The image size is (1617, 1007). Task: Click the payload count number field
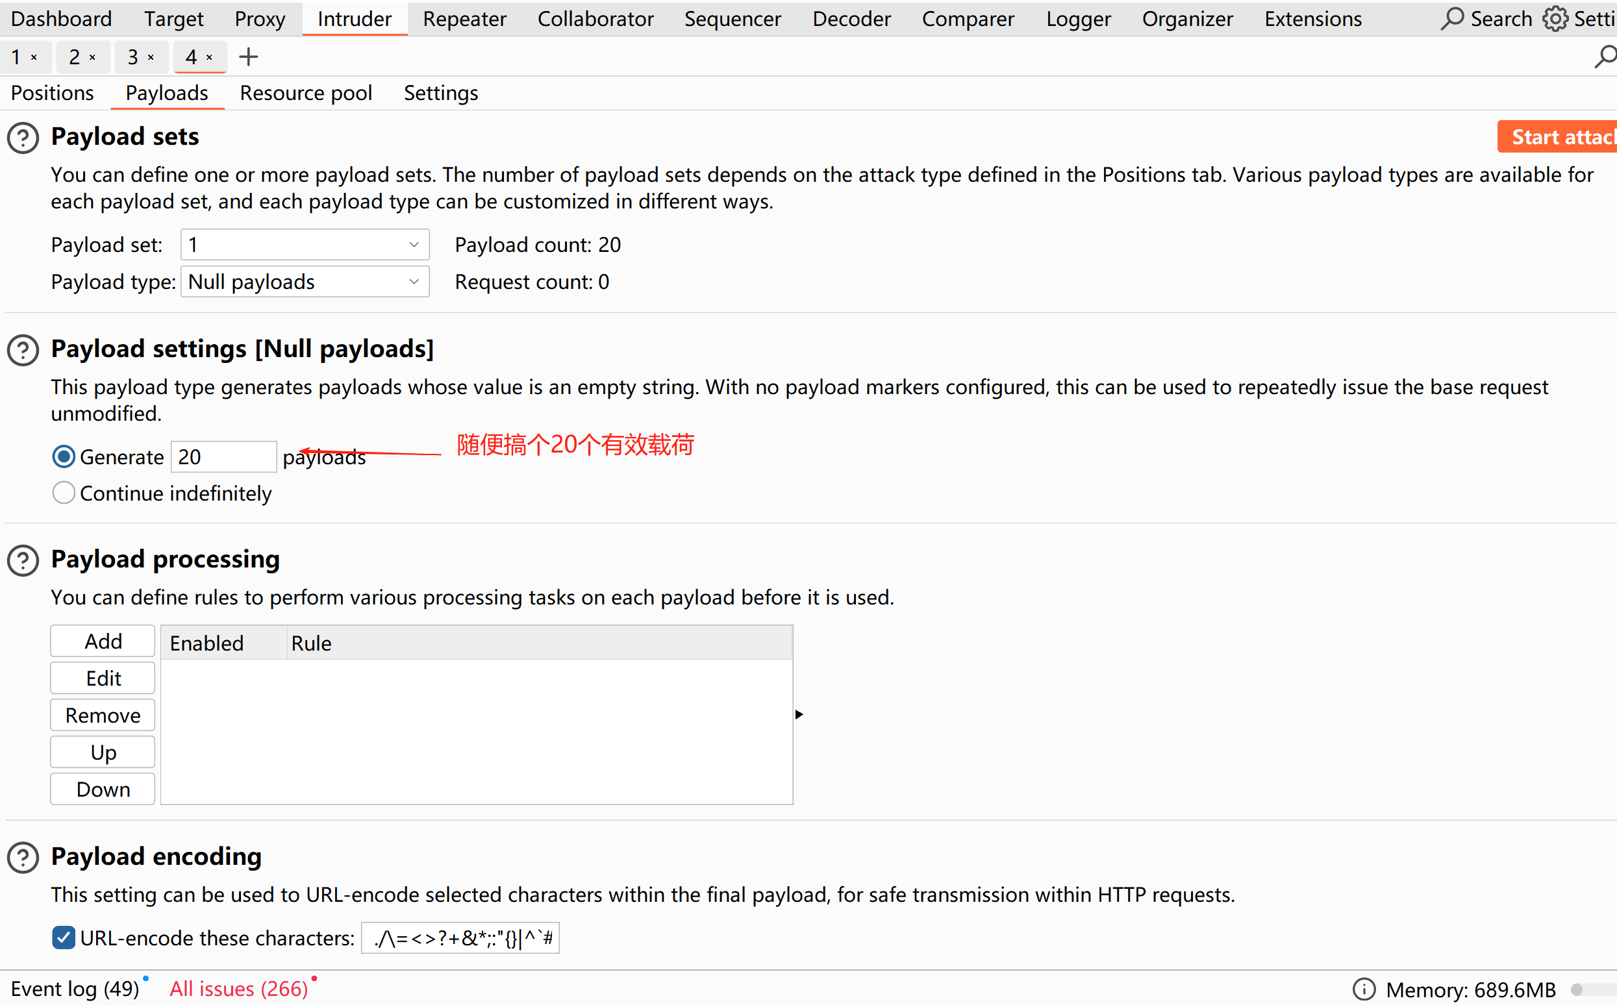coord(223,457)
